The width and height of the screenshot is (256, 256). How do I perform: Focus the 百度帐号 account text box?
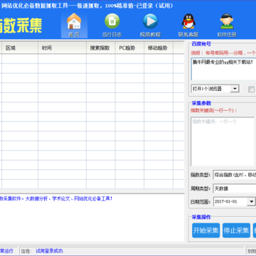pos(223,69)
